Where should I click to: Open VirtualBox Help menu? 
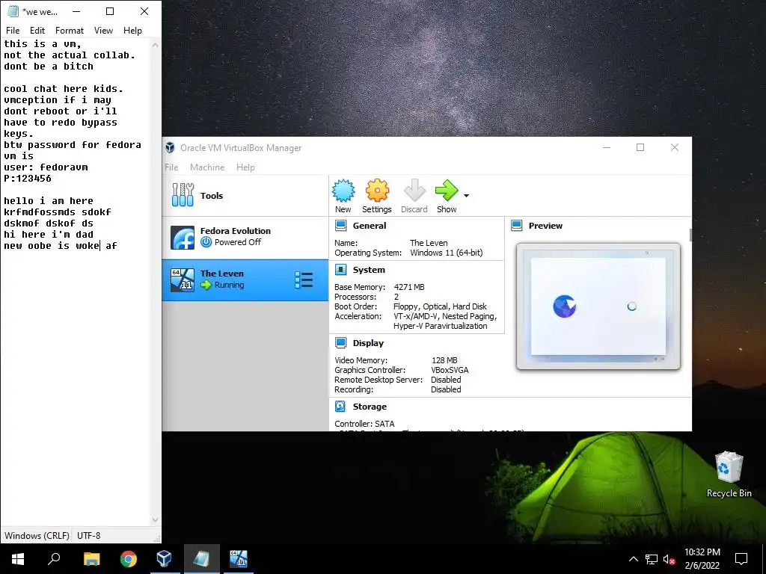(x=245, y=167)
